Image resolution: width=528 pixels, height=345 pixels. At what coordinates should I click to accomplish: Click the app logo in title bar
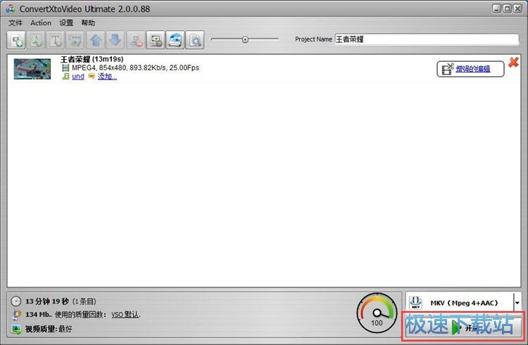pyautogui.click(x=11, y=8)
